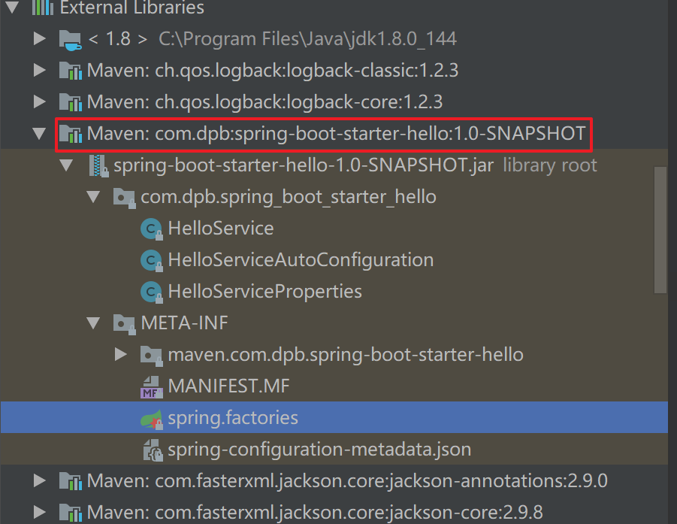Collapse spring-boot-starter-hello Maven library arrow
This screenshot has height=524, width=677.
pos(39,133)
